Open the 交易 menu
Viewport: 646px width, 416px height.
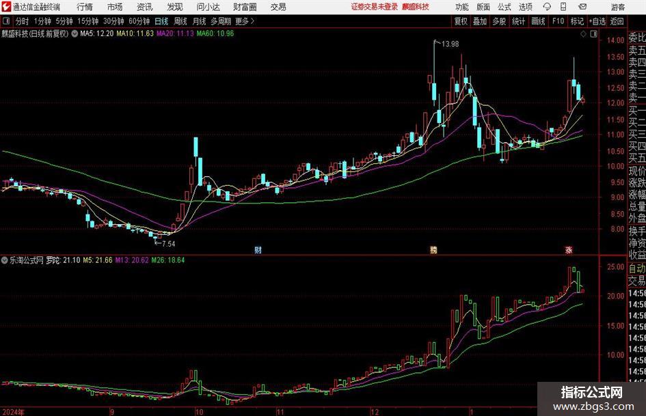(x=278, y=7)
